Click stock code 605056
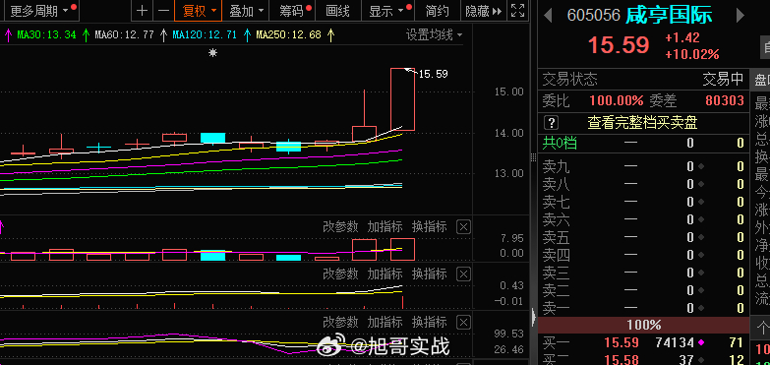770x365 pixels. click(x=594, y=15)
